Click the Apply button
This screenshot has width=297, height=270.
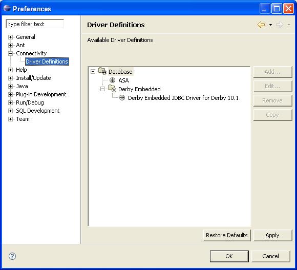coord(272,235)
